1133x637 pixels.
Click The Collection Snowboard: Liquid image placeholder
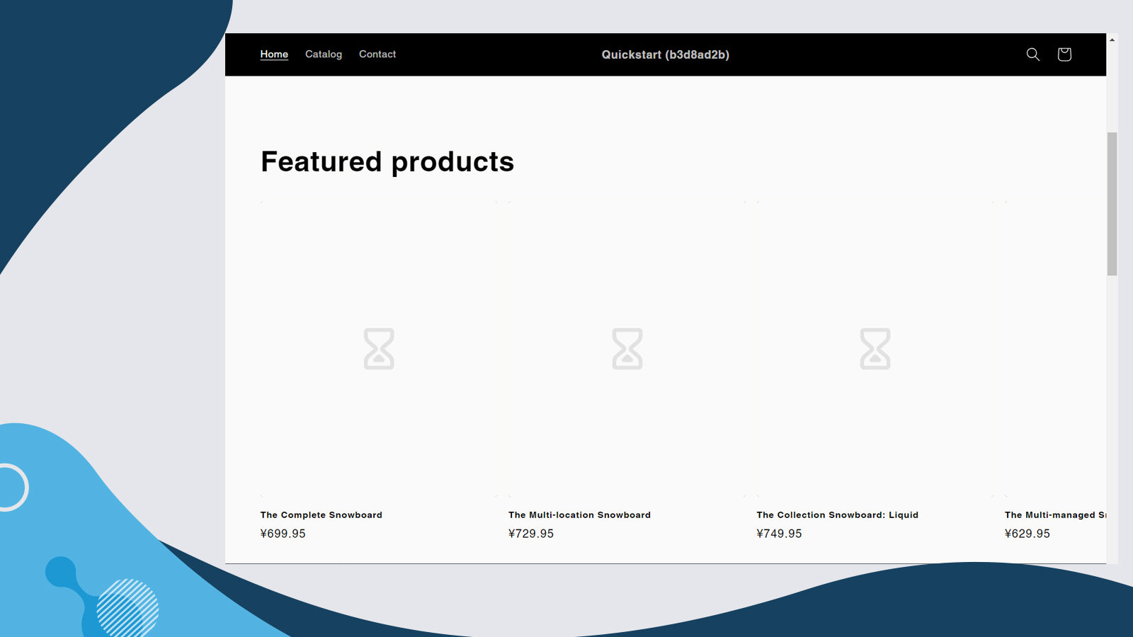[x=875, y=348]
